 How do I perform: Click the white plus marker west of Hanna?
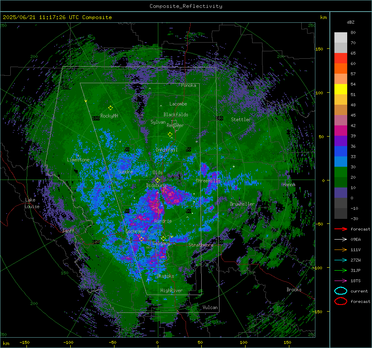point(234,166)
